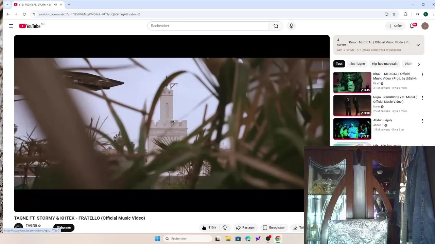
Task: Expand the mix playlist panel chevron
Action: pos(418,45)
